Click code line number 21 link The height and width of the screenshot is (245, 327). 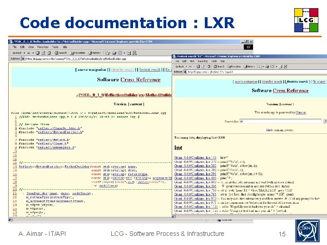tap(15, 194)
